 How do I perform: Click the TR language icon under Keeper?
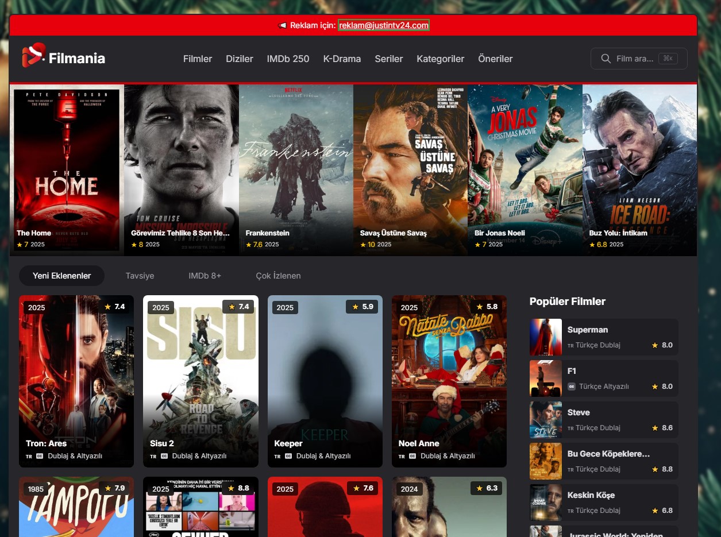pyautogui.click(x=277, y=456)
